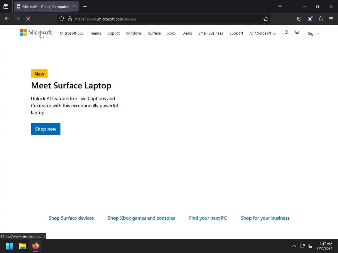This screenshot has height=253, width=338.
Task: Stop loading the page
Action: (28, 19)
